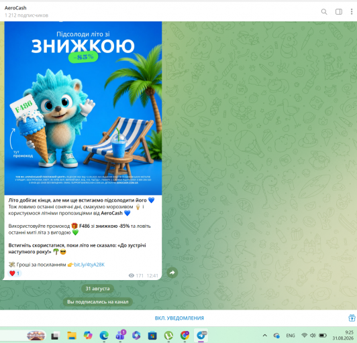Click the 'Вы подписались на канал' service message
The width and height of the screenshot is (357, 343).
pyautogui.click(x=98, y=302)
